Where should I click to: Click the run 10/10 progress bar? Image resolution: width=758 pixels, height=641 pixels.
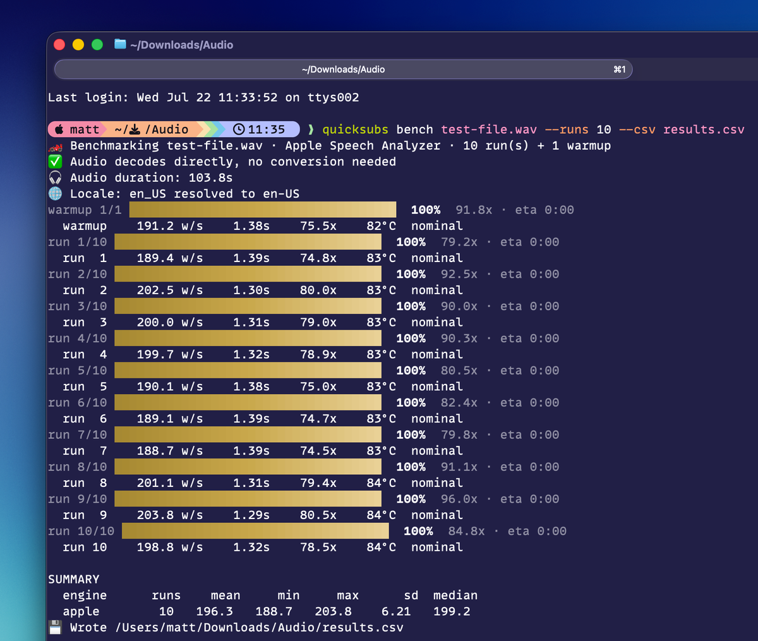coord(255,531)
